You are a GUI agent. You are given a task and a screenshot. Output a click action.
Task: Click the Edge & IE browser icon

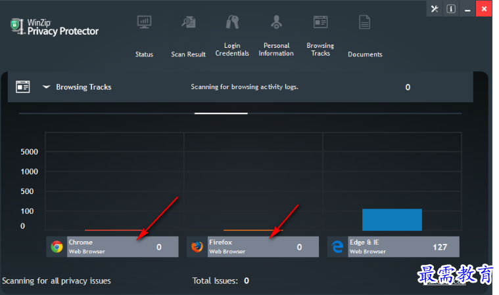point(337,247)
